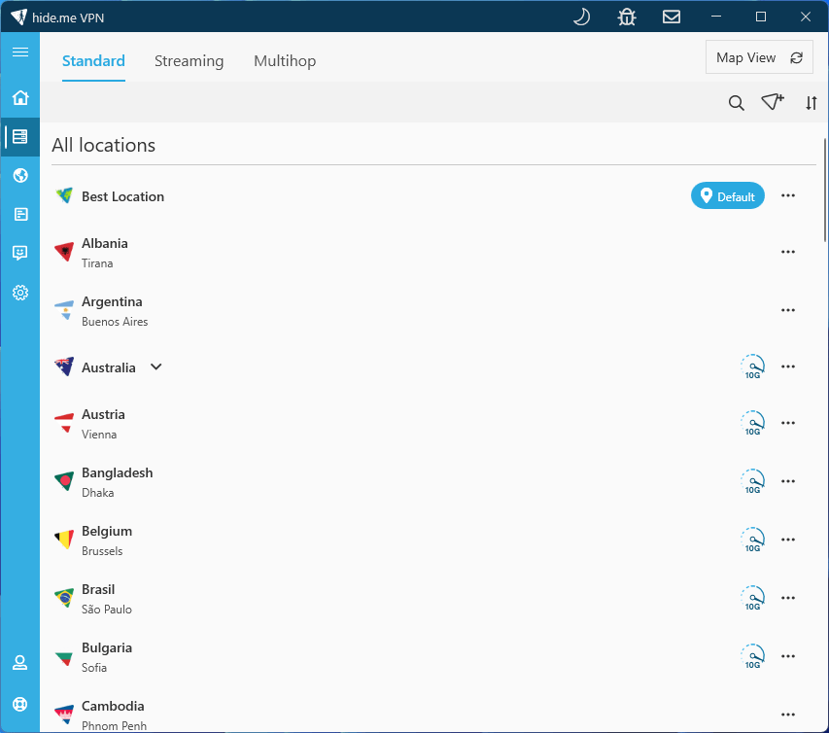The image size is (829, 733).
Task: Open more options for Bulgaria
Action: coord(788,656)
